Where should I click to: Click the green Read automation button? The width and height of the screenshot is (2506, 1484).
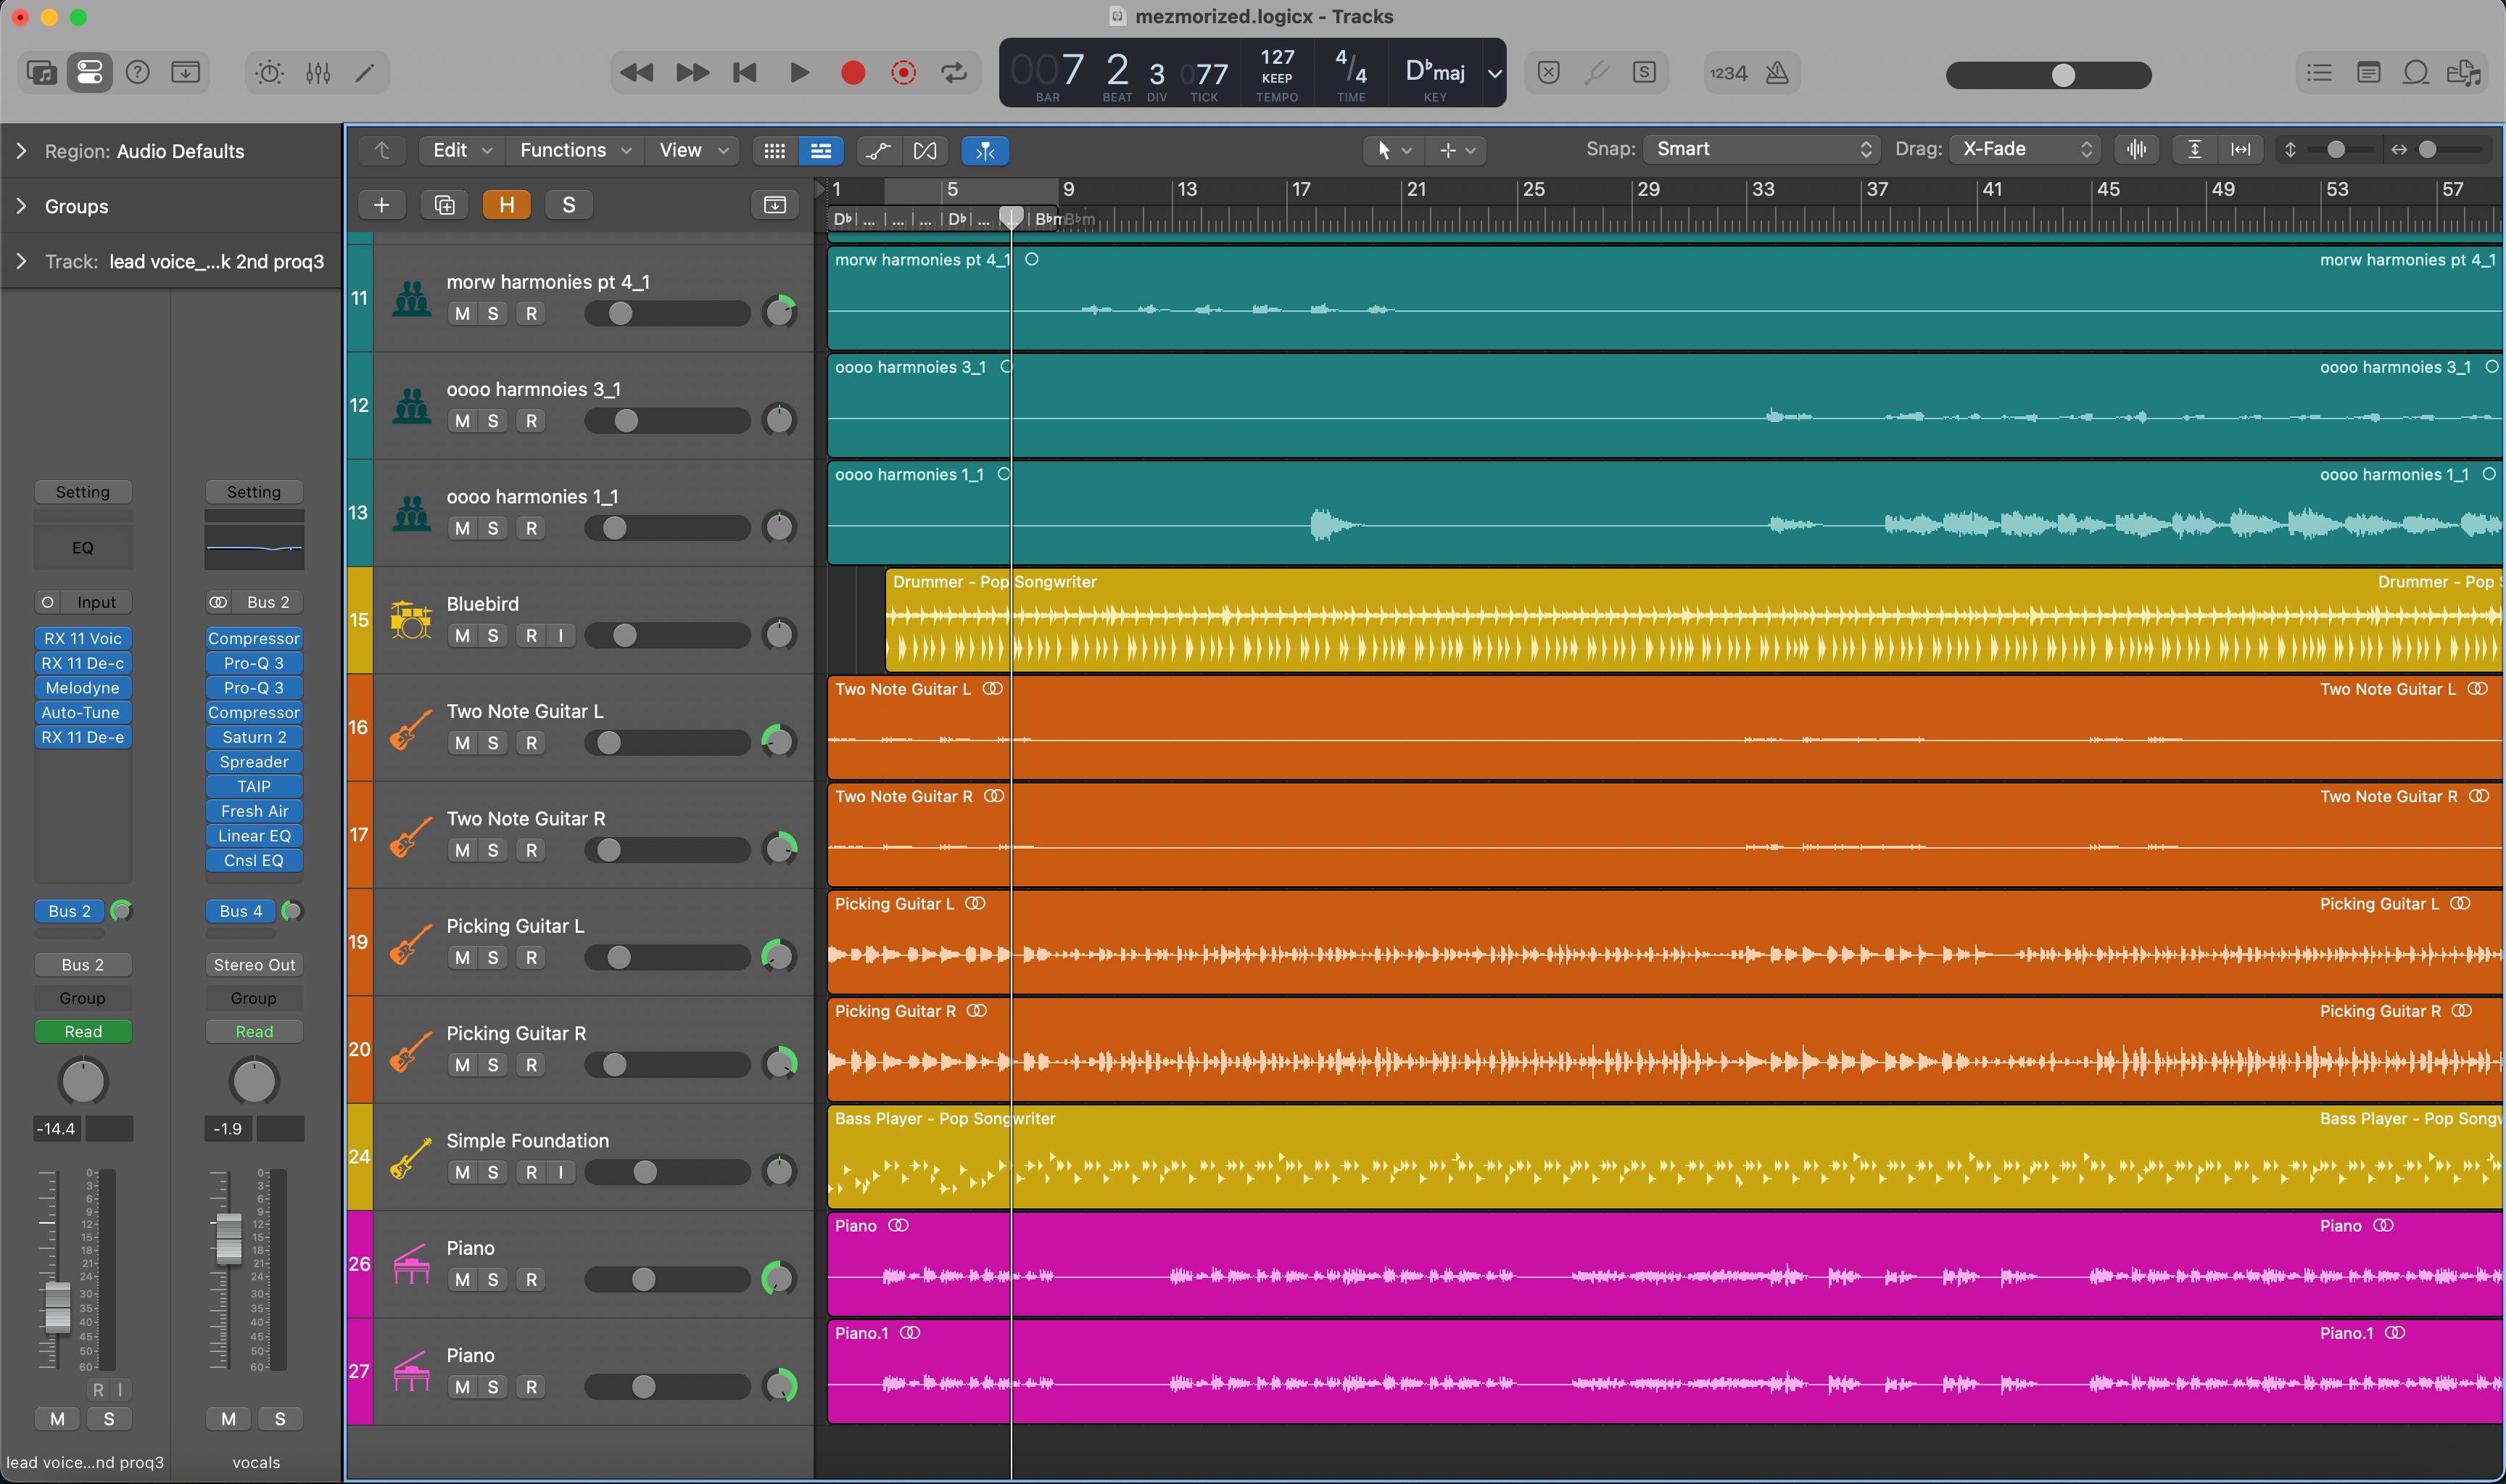click(83, 1031)
